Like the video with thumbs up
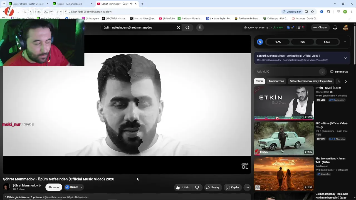Screen dimensions: 356x200 tap(183, 187)
